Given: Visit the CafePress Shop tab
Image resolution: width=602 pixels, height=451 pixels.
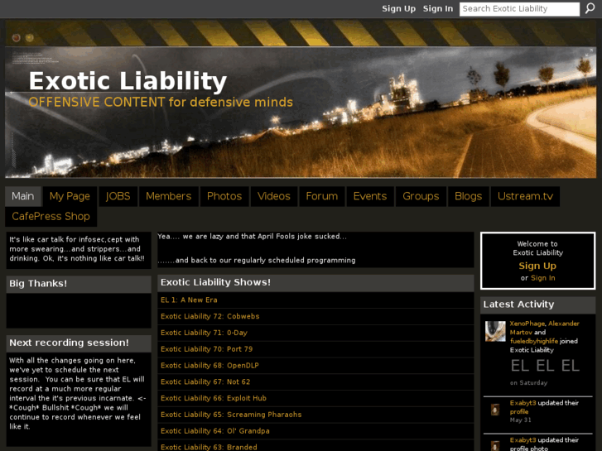Looking at the screenshot, I should tap(51, 217).
